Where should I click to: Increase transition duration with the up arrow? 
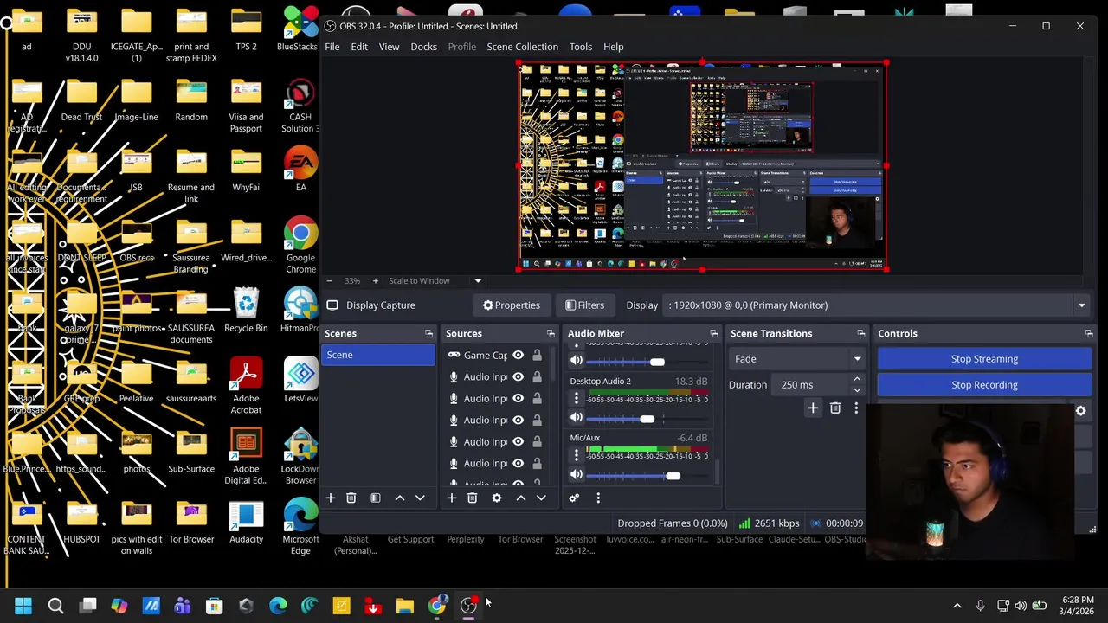point(857,380)
